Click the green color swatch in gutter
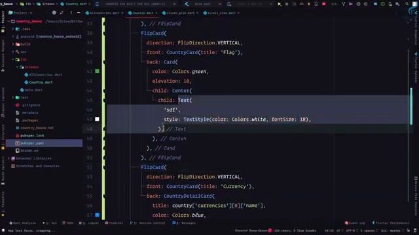Screen dimensions: 419x235 97,71
